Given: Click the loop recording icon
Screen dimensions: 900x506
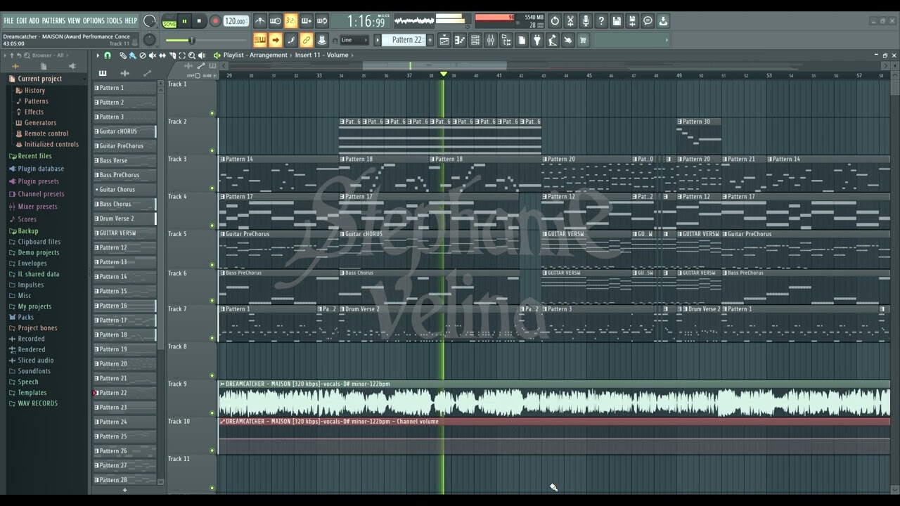Looking at the screenshot, I should click(x=322, y=21).
